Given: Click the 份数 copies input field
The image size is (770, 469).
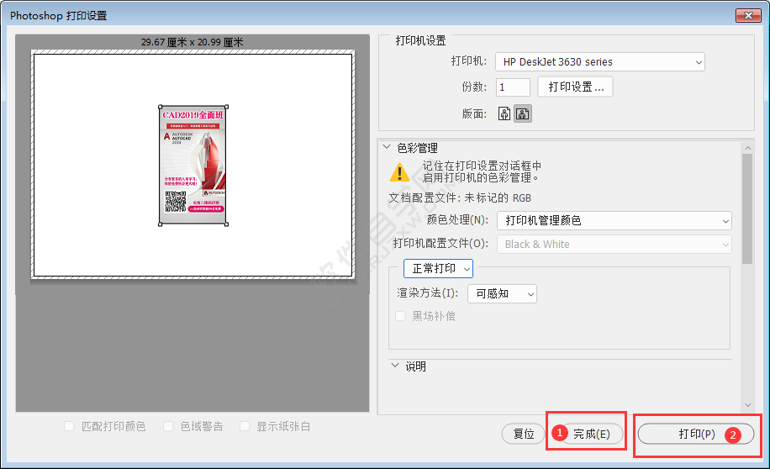Looking at the screenshot, I should tap(513, 87).
